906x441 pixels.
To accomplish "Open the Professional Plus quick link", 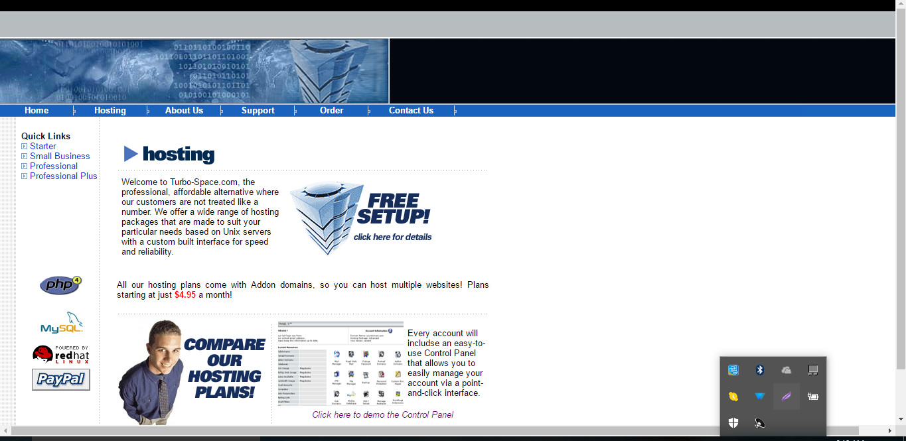I will point(64,176).
